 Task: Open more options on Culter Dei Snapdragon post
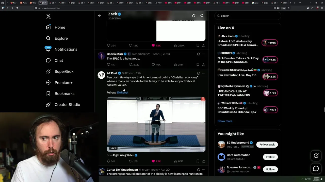coord(204,170)
